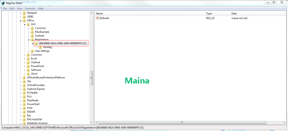Click the values pane horizontal scrollbar thumb
The image size is (288, 131).
tap(182, 123)
